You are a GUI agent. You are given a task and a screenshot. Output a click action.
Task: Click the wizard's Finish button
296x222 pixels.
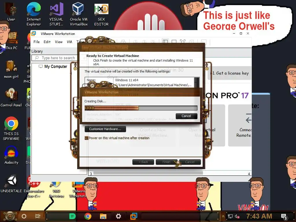pyautogui.click(x=166, y=162)
